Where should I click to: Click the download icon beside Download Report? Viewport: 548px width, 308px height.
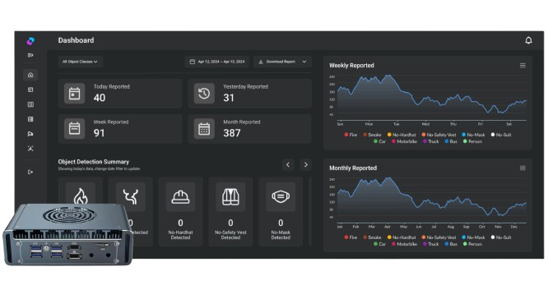(x=261, y=62)
